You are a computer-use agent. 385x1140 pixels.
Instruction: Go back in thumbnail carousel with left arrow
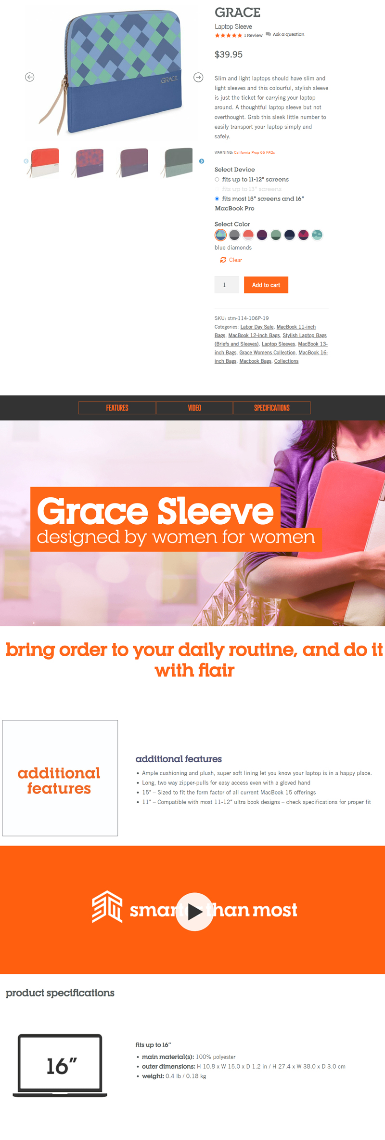coord(26,161)
